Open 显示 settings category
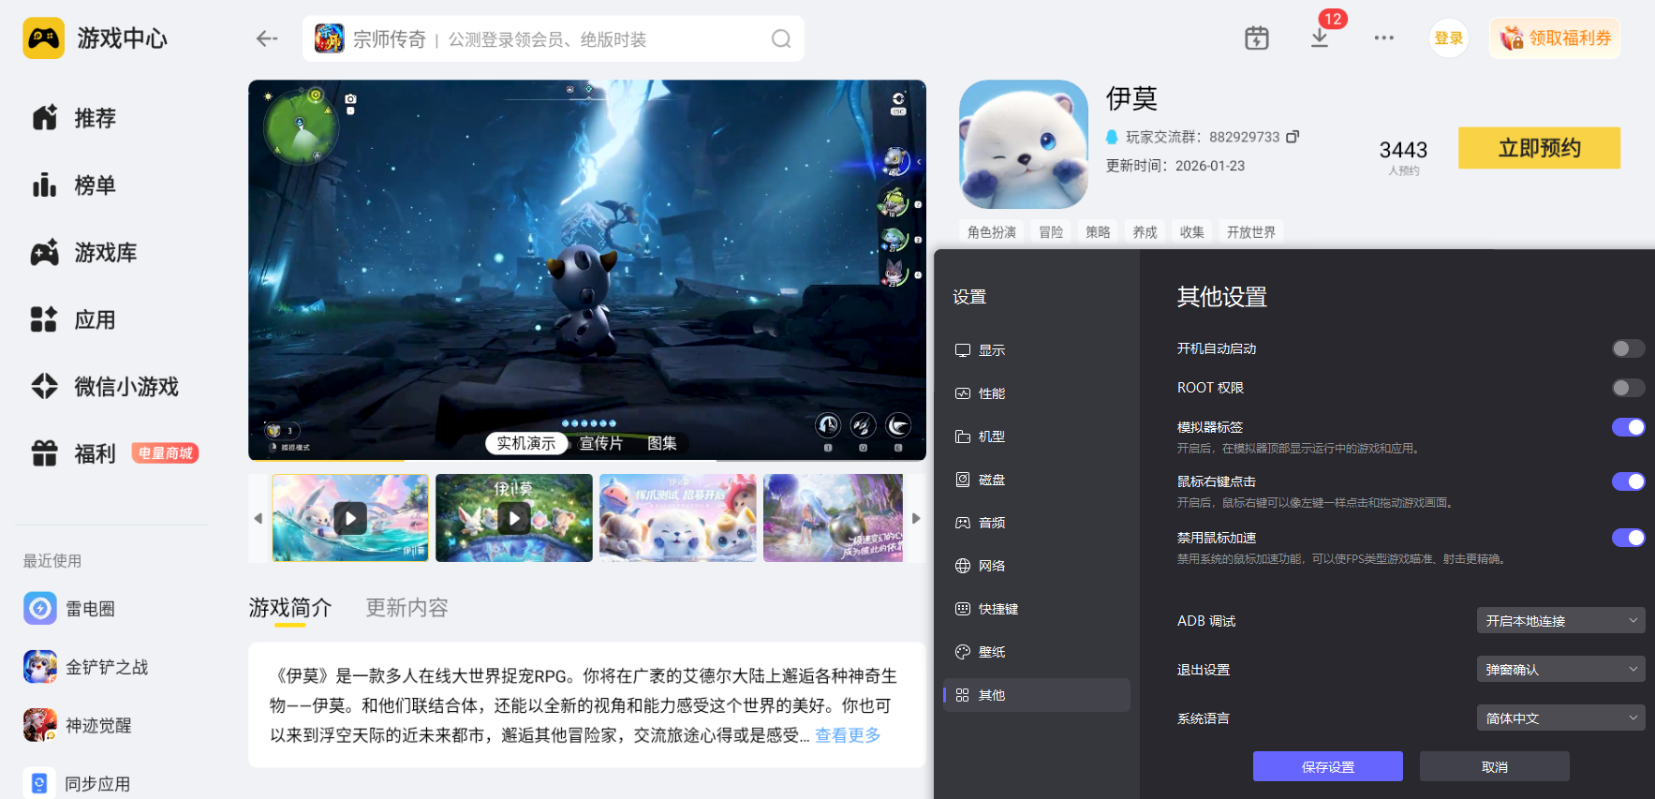The image size is (1655, 799). tap(1036, 350)
